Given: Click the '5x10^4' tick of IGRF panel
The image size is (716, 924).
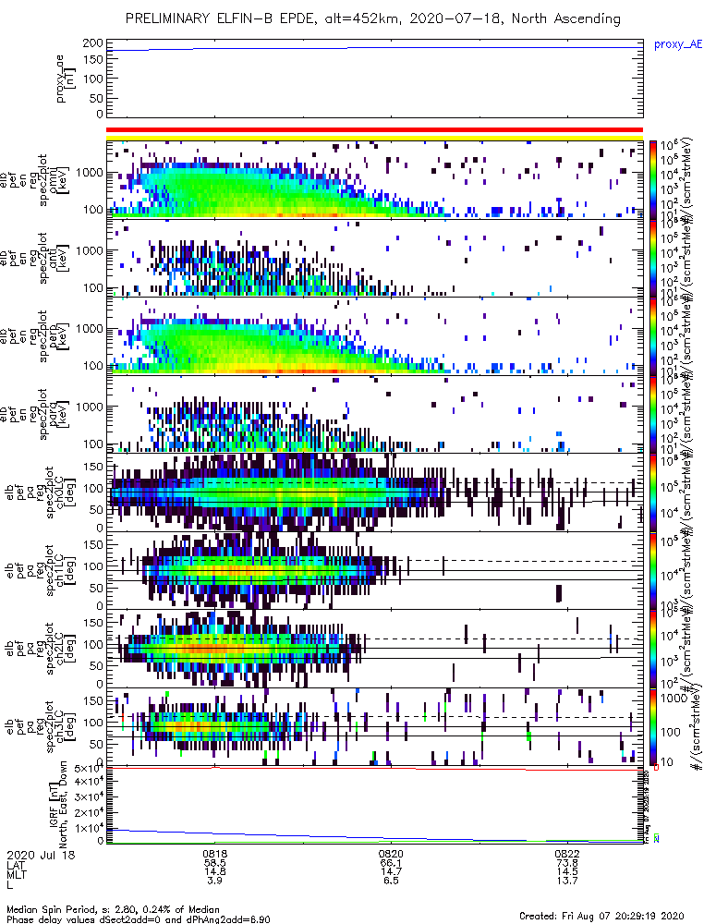Looking at the screenshot, I should coord(89,769).
